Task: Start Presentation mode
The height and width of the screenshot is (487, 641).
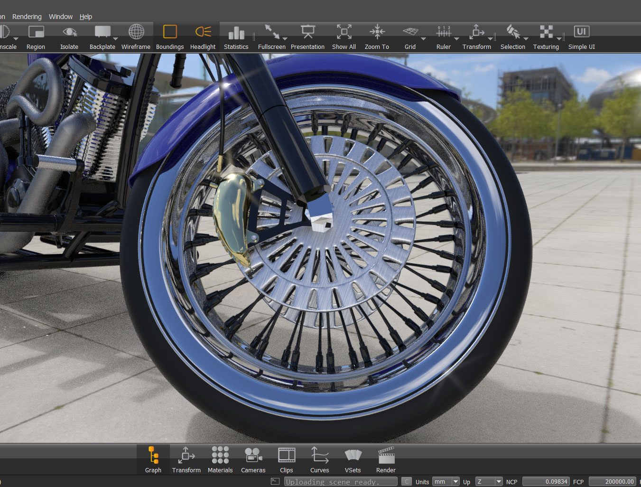Action: 307,32
